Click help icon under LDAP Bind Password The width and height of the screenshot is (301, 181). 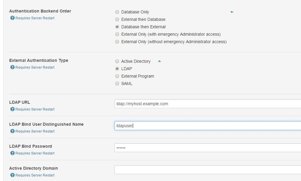[x=12, y=154]
